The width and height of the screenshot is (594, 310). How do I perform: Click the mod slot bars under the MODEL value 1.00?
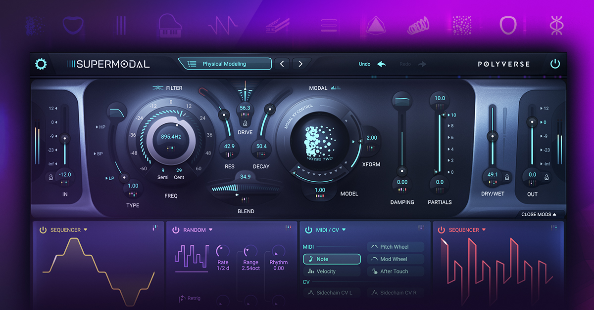pos(320,197)
